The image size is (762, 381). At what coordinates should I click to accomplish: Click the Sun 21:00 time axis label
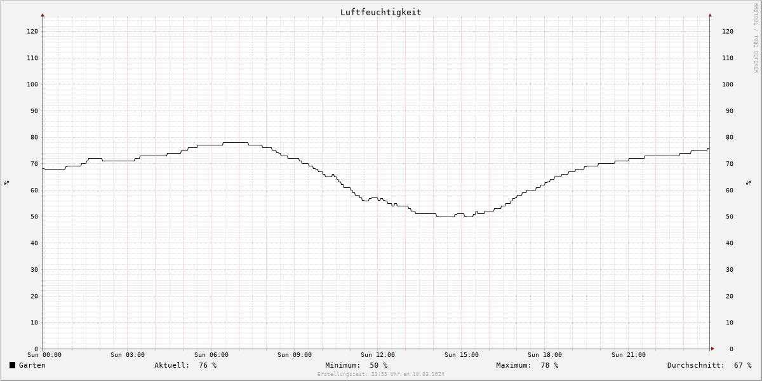(629, 355)
